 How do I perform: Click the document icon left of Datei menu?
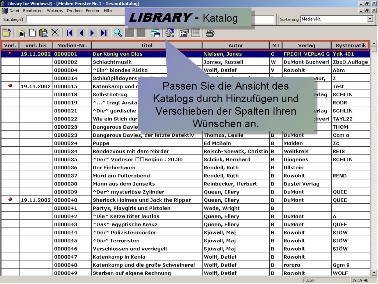[4, 11]
